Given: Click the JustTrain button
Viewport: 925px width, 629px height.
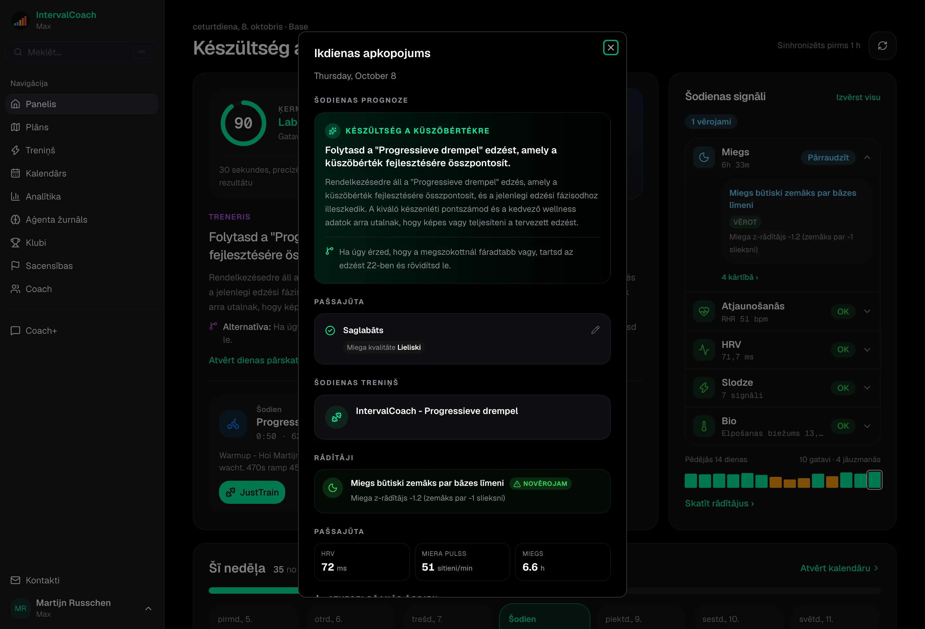Looking at the screenshot, I should click(x=252, y=492).
